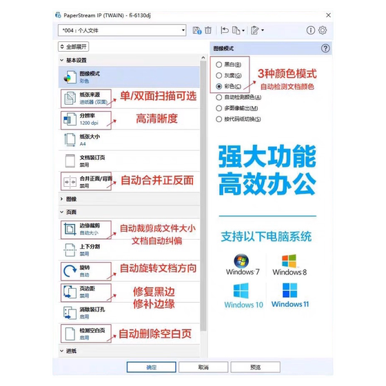Click the 全部展开 expand all button
This screenshot has height=386, width=386.
point(73,47)
